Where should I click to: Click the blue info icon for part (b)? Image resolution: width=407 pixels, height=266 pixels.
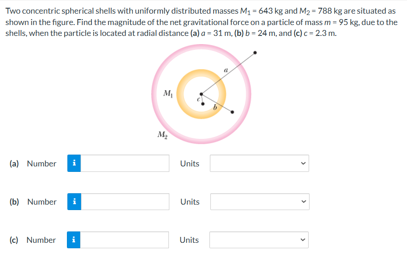[75, 201]
